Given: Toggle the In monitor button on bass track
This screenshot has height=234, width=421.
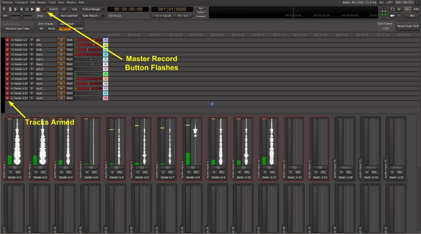Looking at the screenshot, I should [61, 55].
